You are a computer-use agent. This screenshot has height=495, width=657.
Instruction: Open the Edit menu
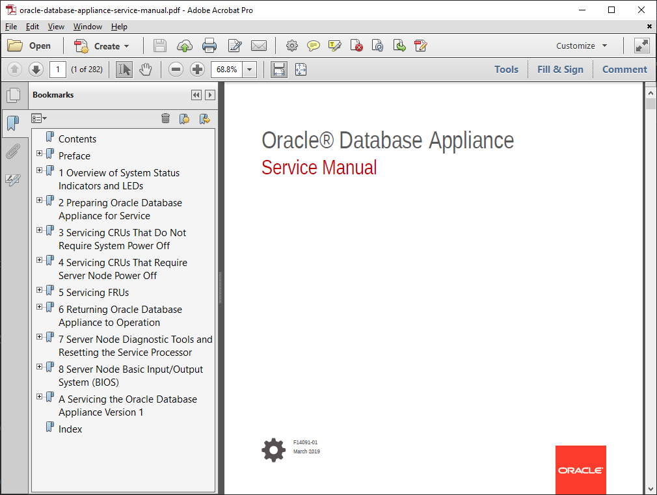tap(33, 27)
